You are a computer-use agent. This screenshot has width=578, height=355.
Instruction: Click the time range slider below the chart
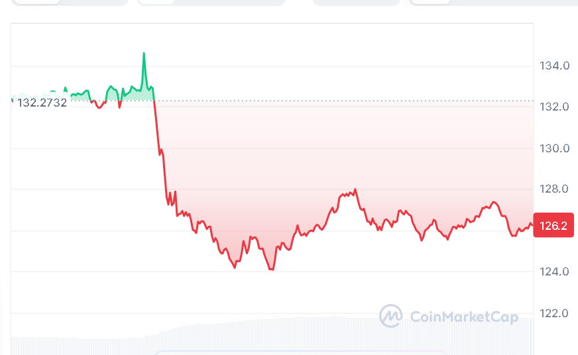302,352
